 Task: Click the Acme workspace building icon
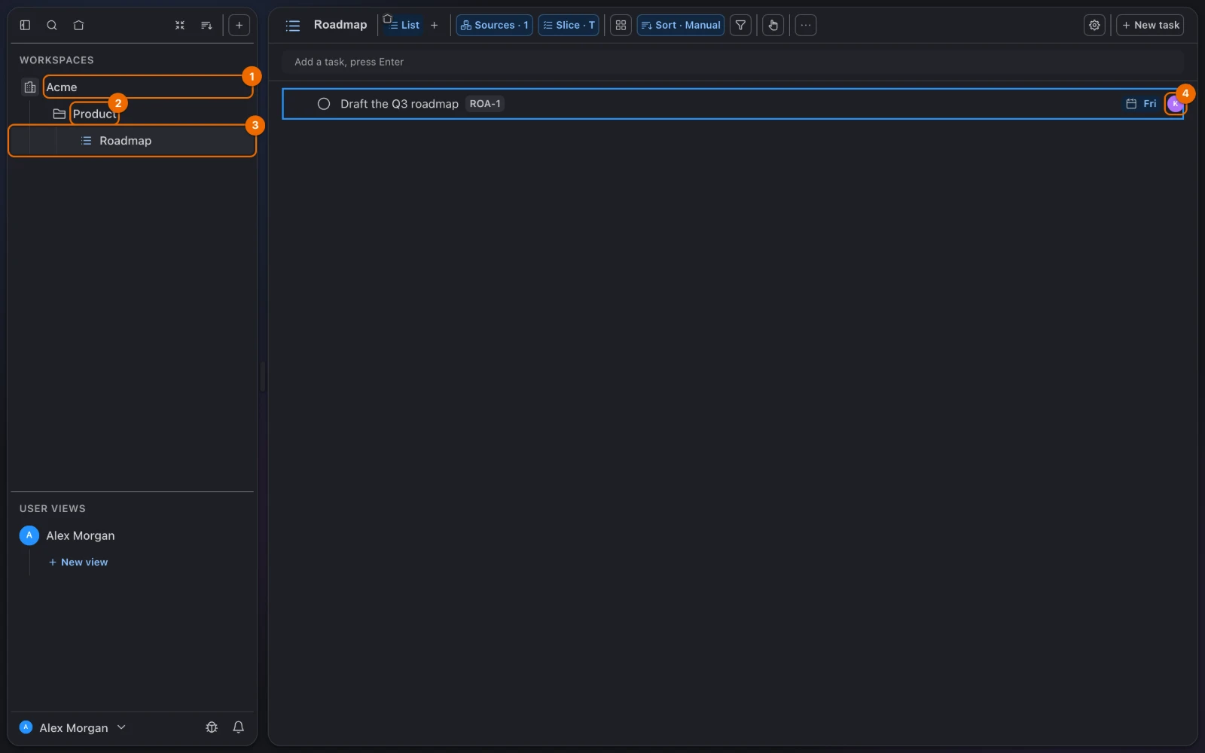30,87
